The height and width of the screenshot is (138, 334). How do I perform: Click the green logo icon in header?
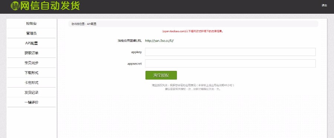[15, 6]
